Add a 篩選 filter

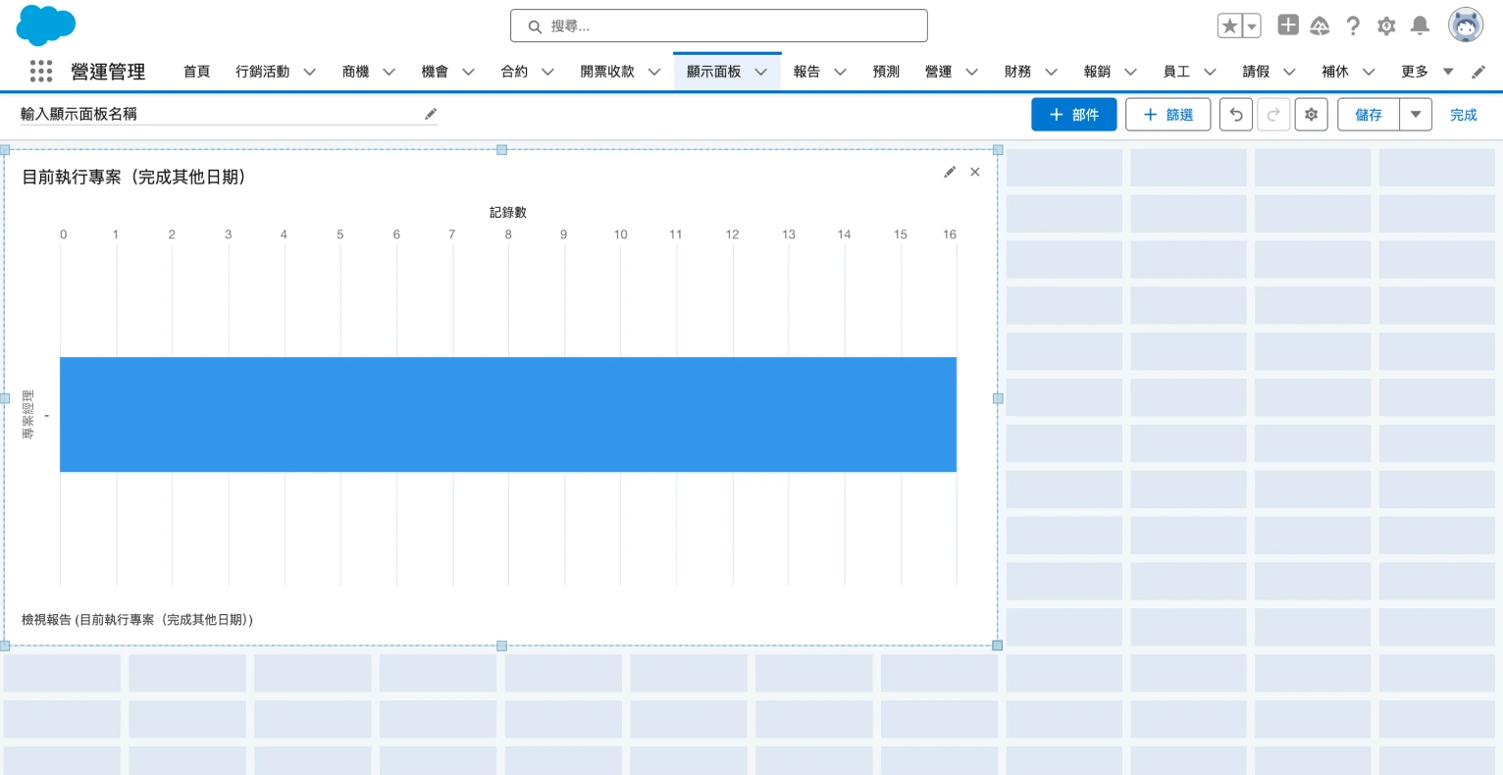tap(1167, 115)
